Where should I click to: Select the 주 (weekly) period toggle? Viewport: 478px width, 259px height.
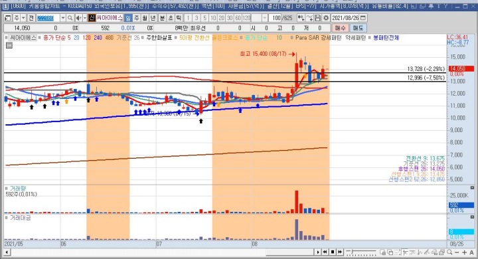tap(136, 18)
